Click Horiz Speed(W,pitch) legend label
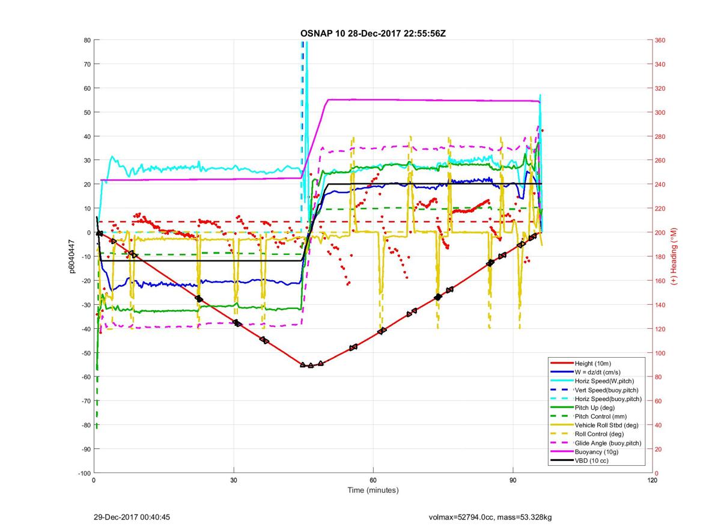The height and width of the screenshot is (532, 721). pyautogui.click(x=604, y=381)
